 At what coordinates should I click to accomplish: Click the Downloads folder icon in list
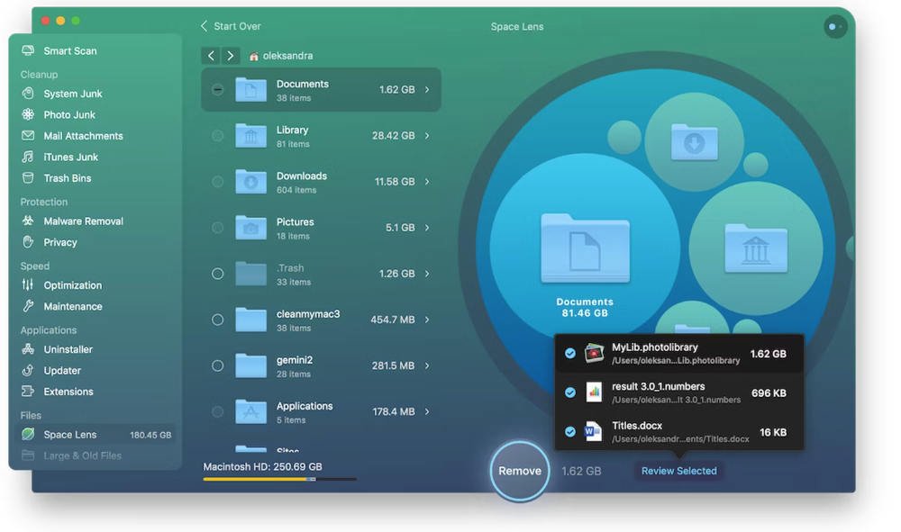[250, 181]
